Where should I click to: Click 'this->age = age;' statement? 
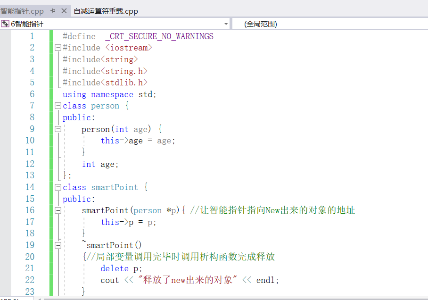138,141
